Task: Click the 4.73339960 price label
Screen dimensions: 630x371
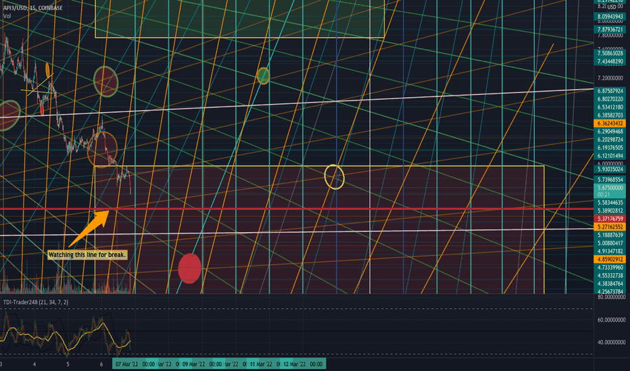Action: click(x=610, y=268)
